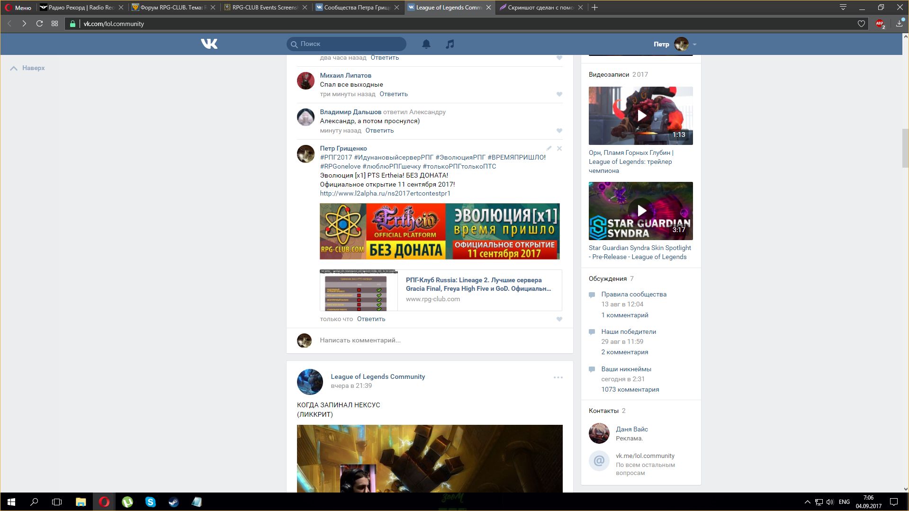Open the speed dial grid icon
The width and height of the screenshot is (909, 511).
(55, 24)
